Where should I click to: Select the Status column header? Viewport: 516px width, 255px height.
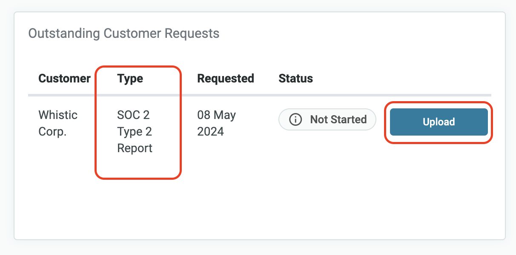pyautogui.click(x=295, y=79)
